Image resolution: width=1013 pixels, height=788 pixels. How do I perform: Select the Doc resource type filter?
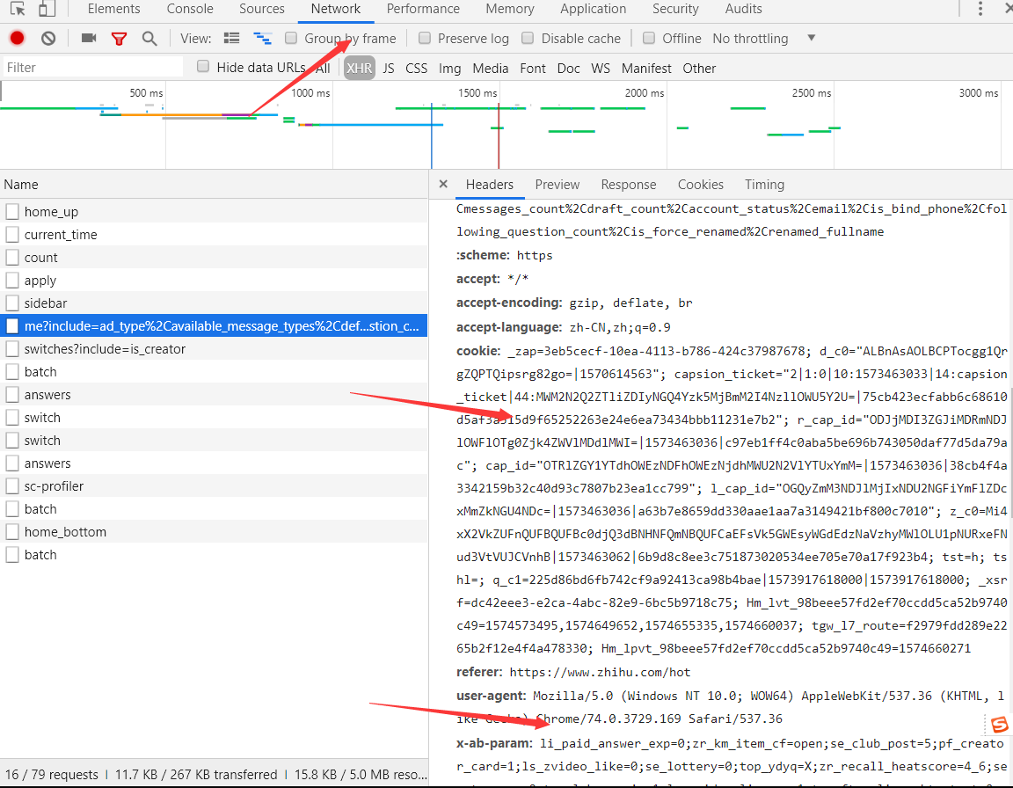click(x=569, y=68)
